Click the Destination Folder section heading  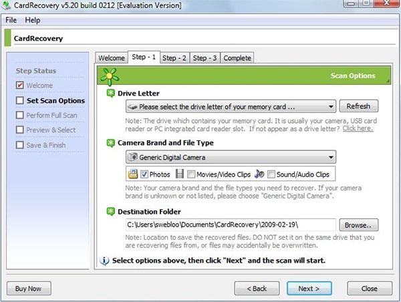pyautogui.click(x=149, y=212)
